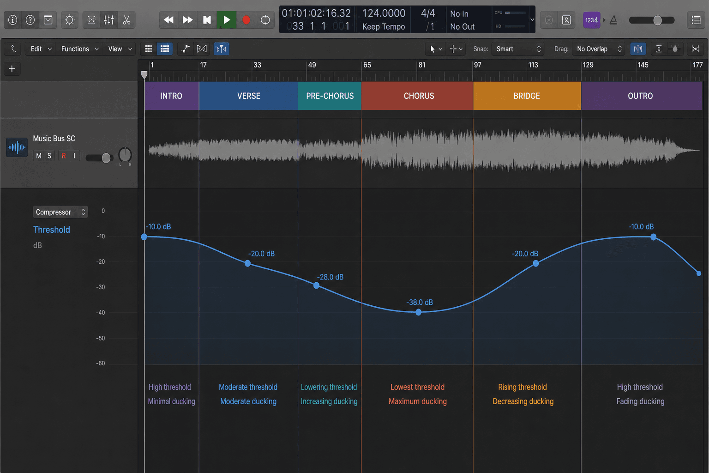The width and height of the screenshot is (709, 473).
Task: Open the View menu
Action: (120, 49)
